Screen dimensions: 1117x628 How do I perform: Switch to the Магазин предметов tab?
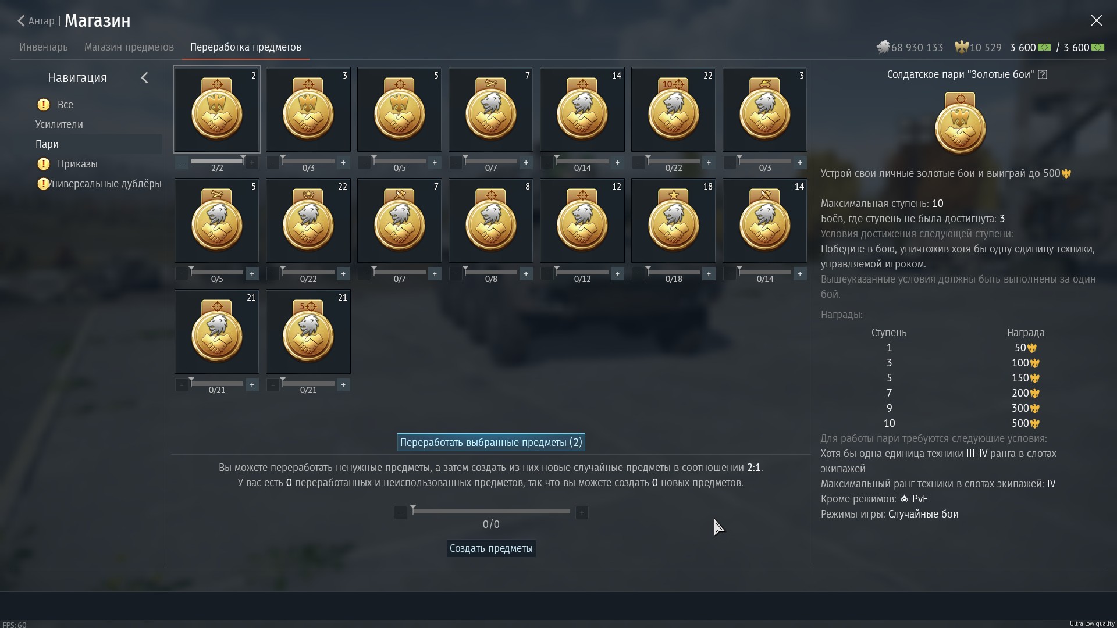pos(129,47)
